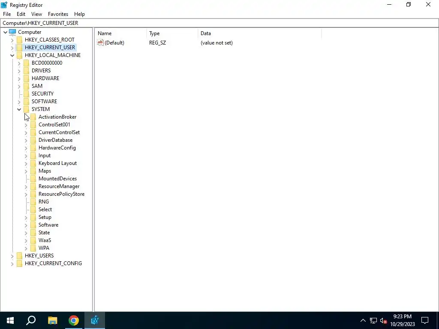The width and height of the screenshot is (439, 329).
Task: Click the Select folder icon
Action: click(33, 209)
